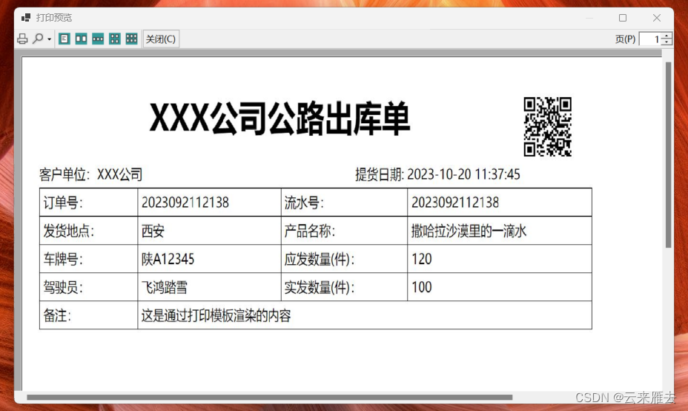Click the 产品名称 label cell

tap(345, 231)
